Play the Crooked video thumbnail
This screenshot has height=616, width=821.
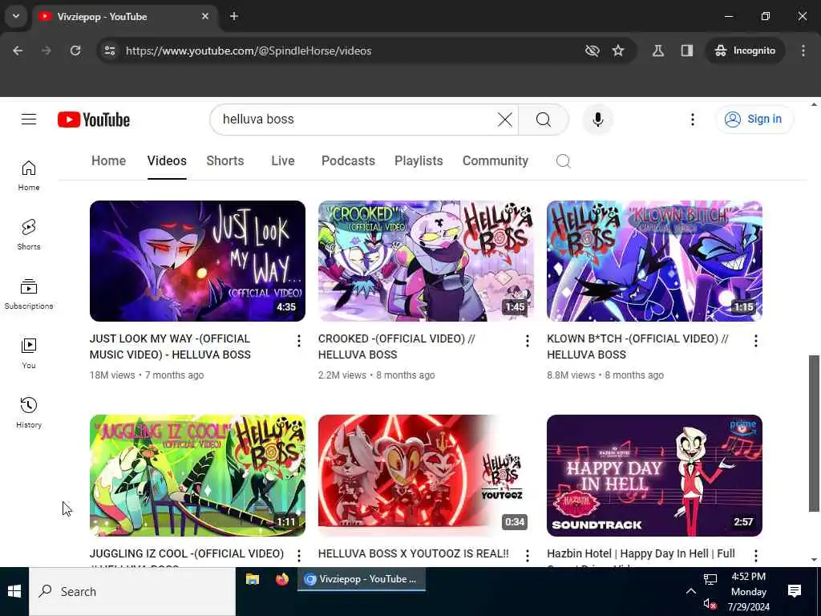tap(427, 261)
